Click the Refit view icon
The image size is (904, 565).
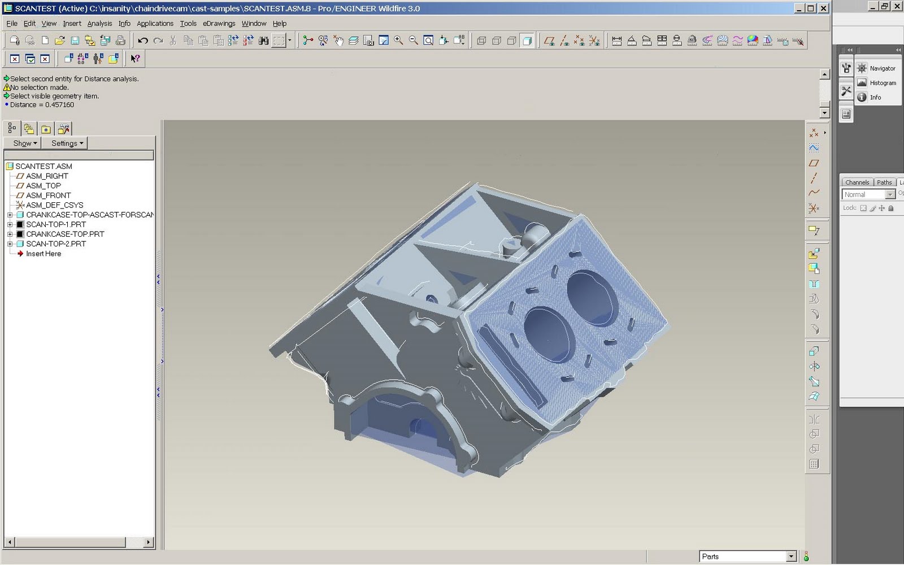pos(429,41)
